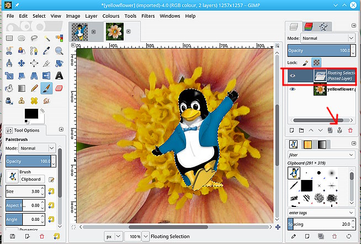Select the Move tool
Viewport: 361px width, 244px height.
[x=22, y=63]
